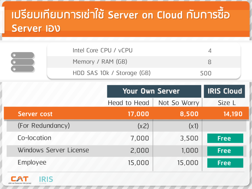Select Employee "15,000" under Head to Head
Image resolution: width=252 pixels, height=189 pixels.
(138, 163)
